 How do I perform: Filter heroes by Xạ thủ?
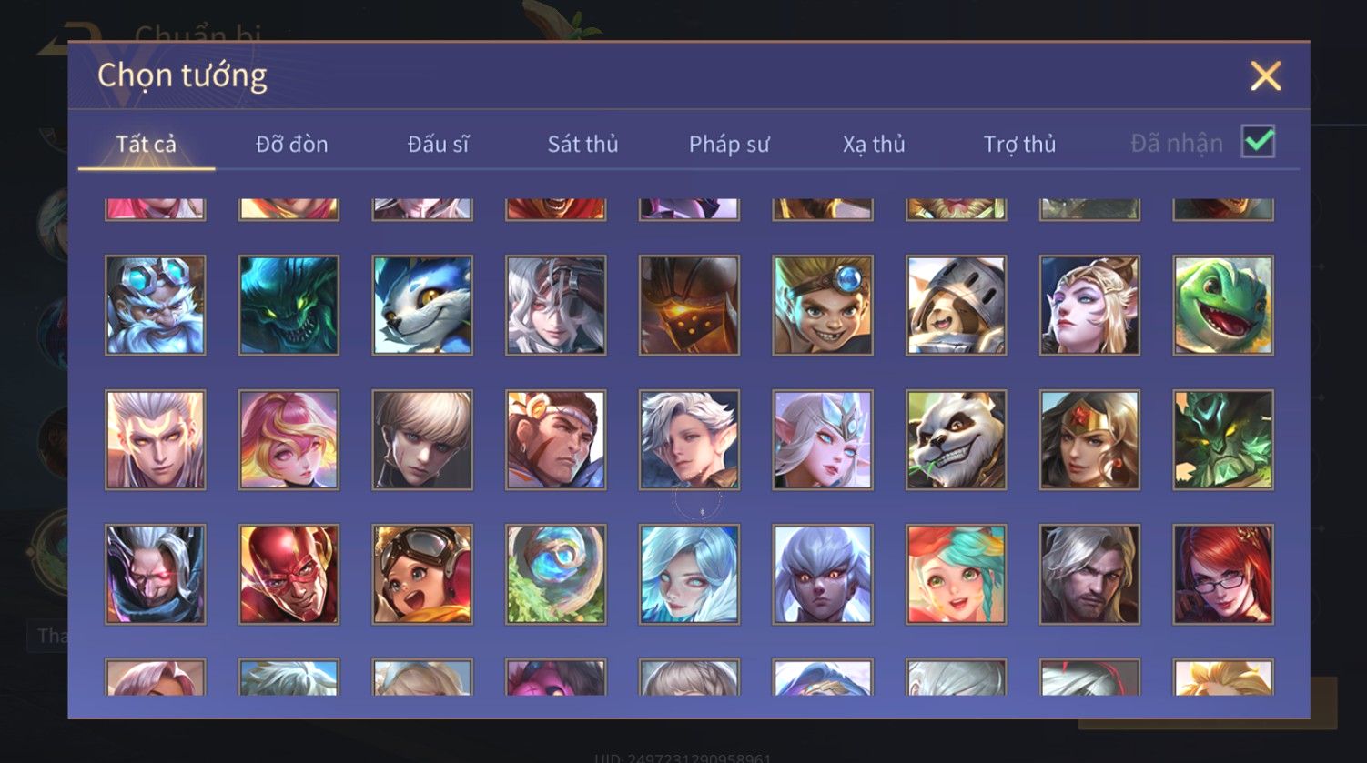[x=874, y=144]
